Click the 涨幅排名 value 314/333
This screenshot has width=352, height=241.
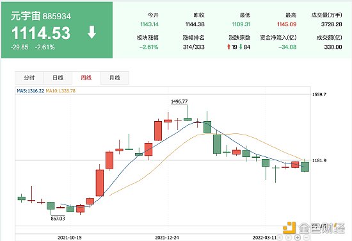point(193,47)
